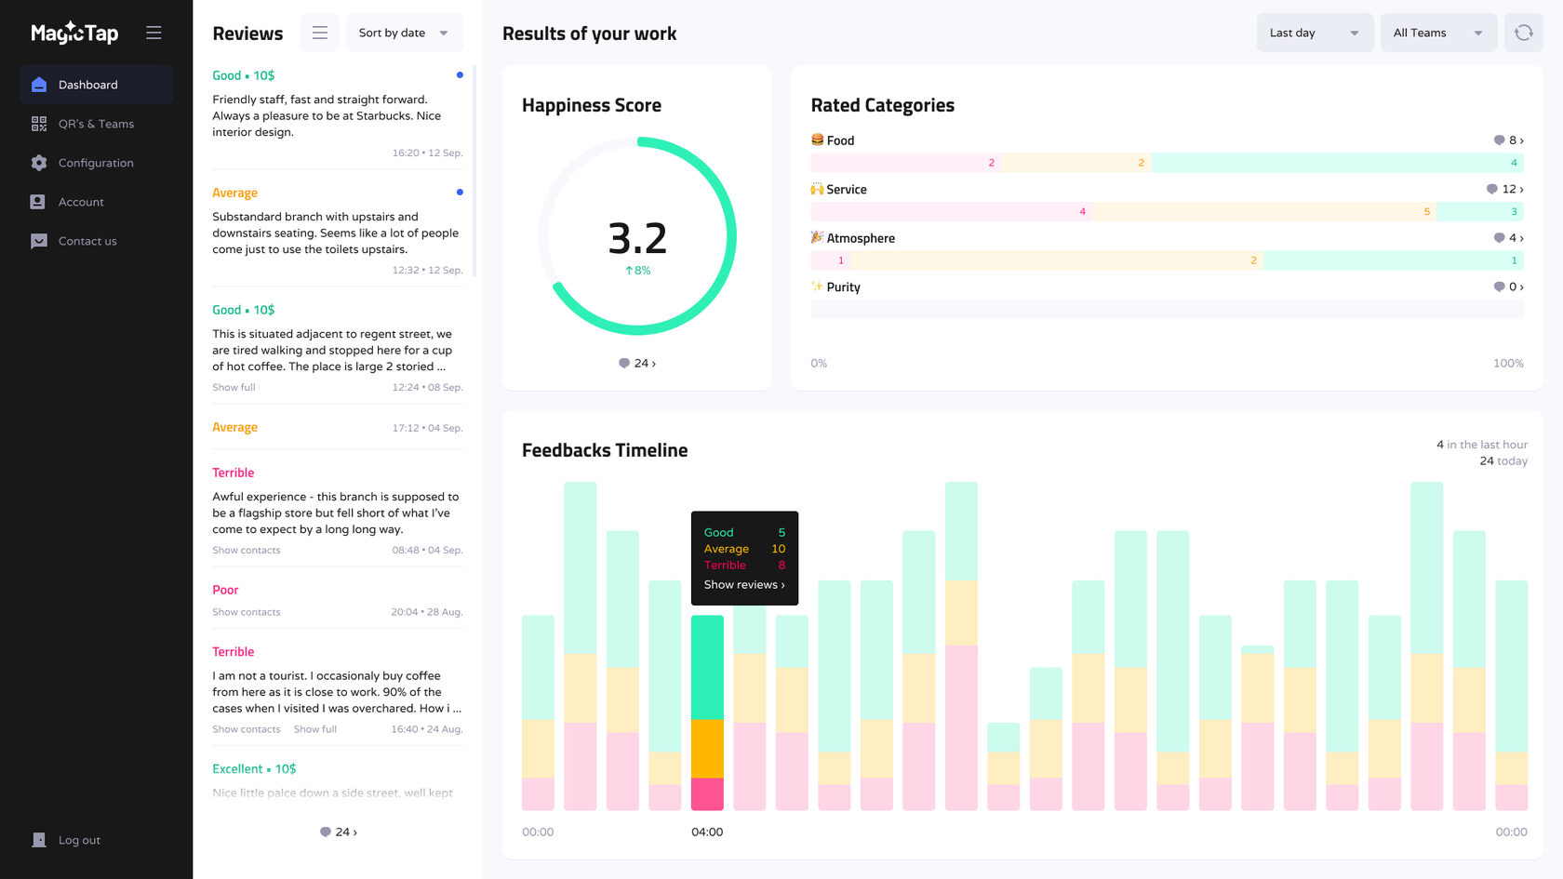
Task: Select the highlighted 04:00 timeline bar
Action: point(707,713)
